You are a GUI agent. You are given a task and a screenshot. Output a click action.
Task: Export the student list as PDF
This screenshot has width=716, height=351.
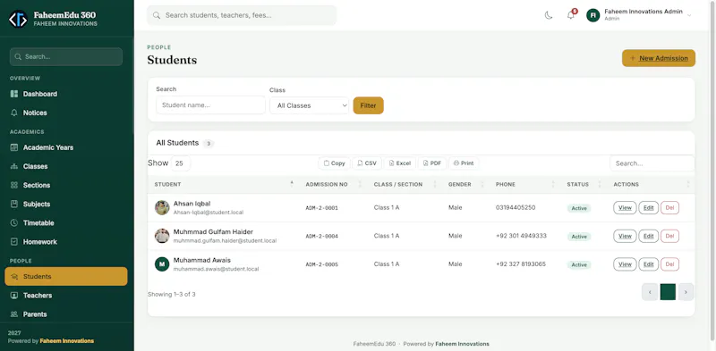click(x=432, y=163)
